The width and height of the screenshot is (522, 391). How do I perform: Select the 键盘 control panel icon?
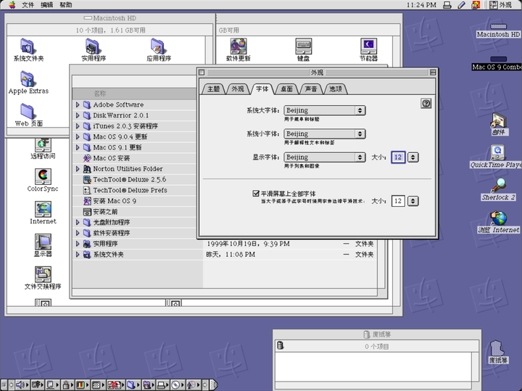[x=303, y=46]
